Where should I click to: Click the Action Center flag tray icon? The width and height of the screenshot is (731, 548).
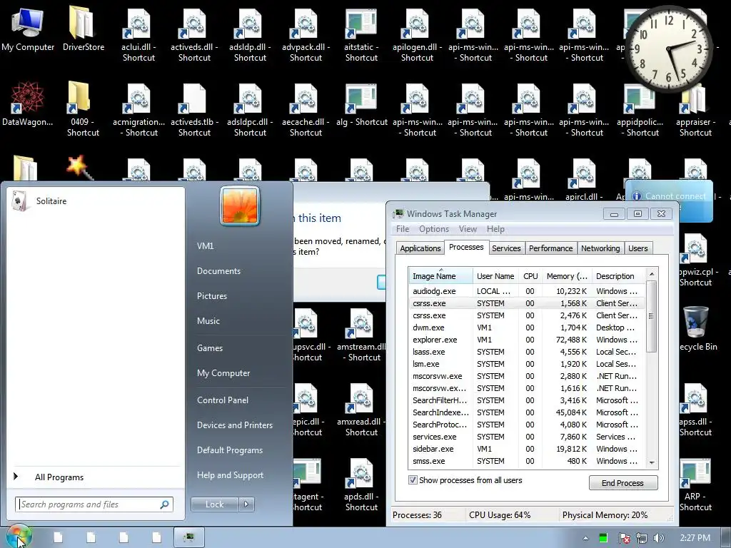624,538
